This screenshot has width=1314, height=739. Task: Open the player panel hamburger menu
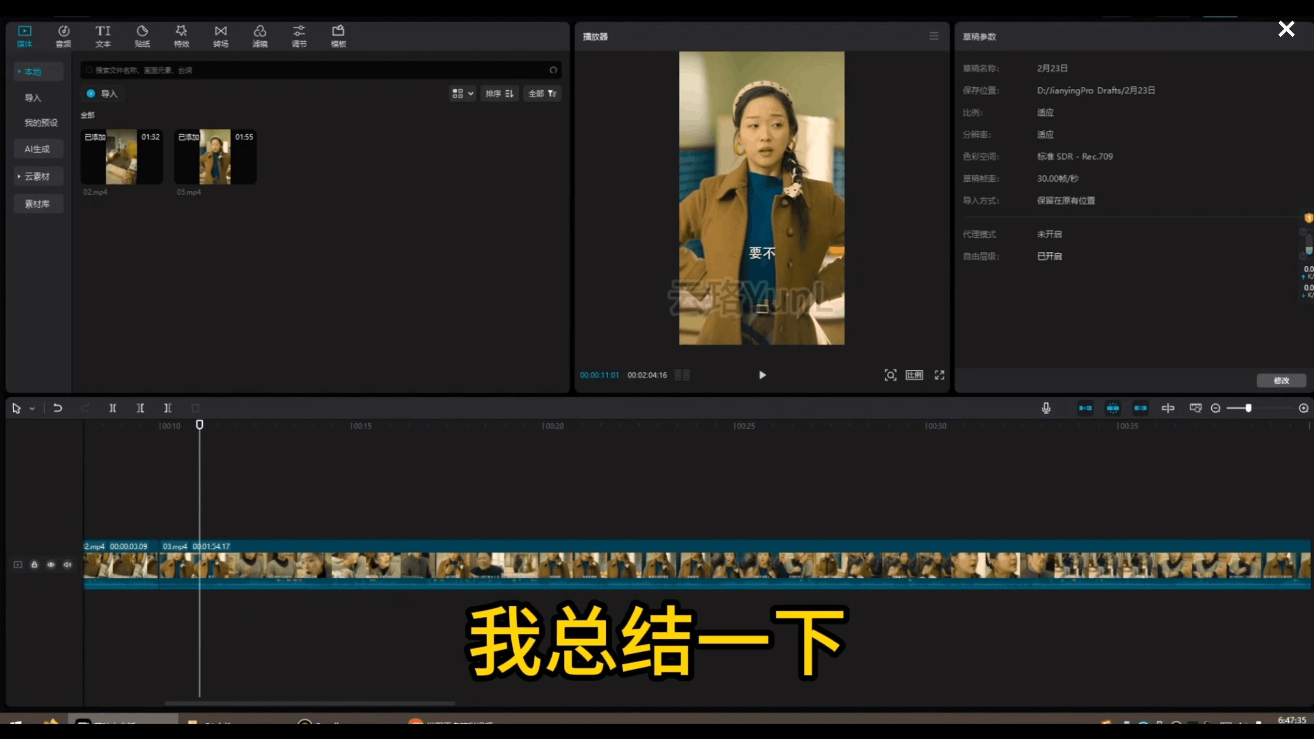click(934, 36)
